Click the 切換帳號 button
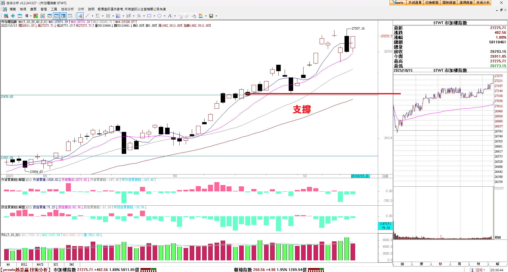Image resolution: width=508 pixels, height=272 pixels. click(x=432, y=3)
